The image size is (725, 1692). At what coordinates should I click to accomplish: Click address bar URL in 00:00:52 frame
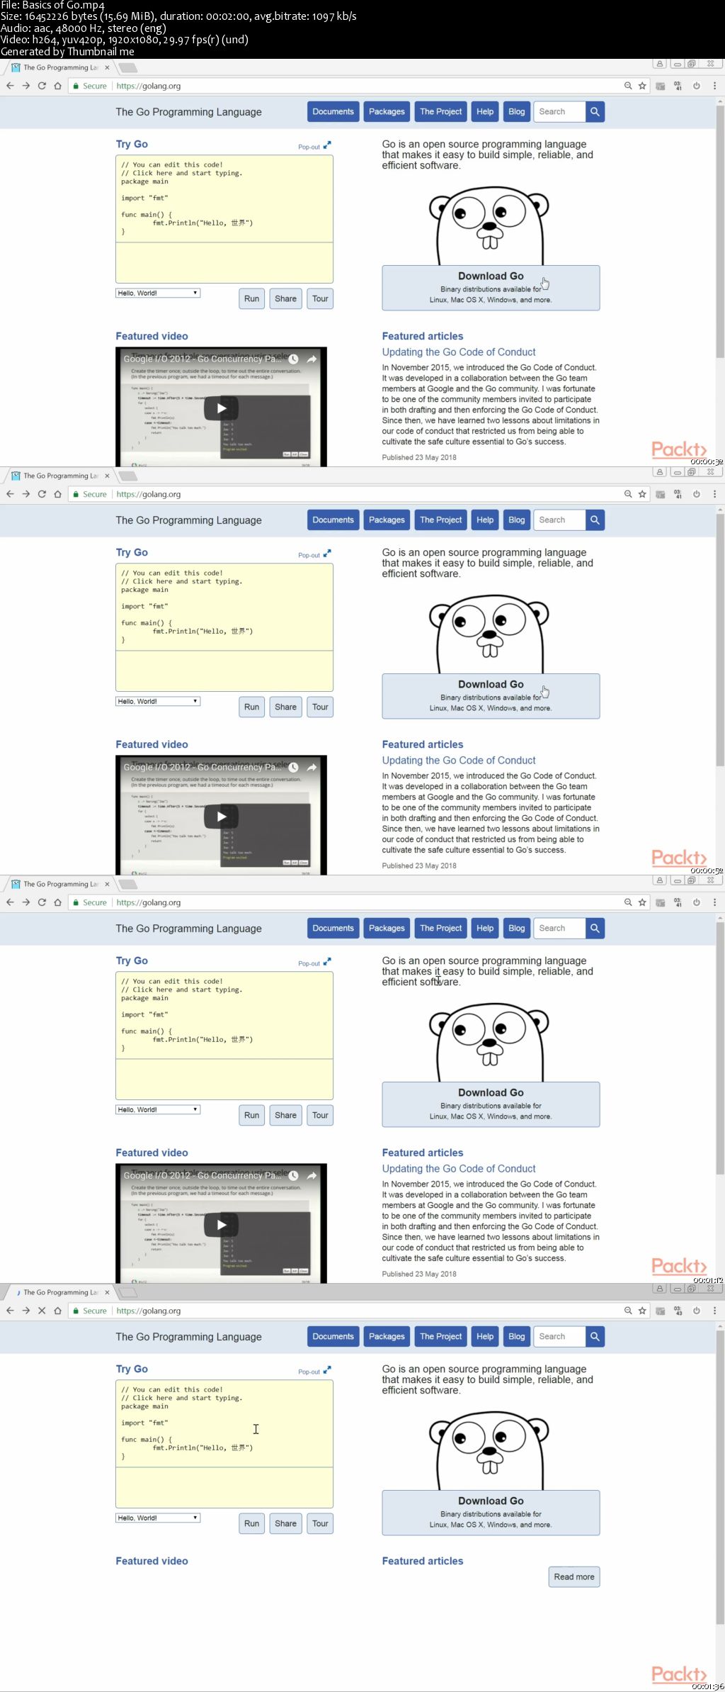pyautogui.click(x=149, y=494)
